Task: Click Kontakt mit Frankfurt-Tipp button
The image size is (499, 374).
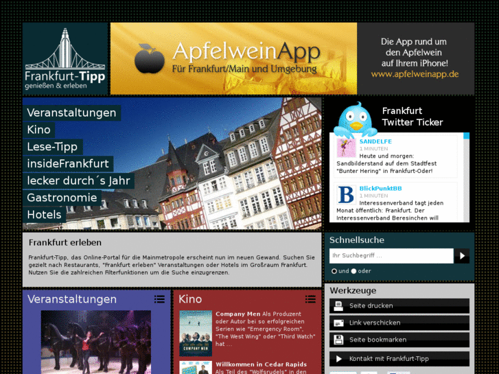Action: click(x=399, y=359)
